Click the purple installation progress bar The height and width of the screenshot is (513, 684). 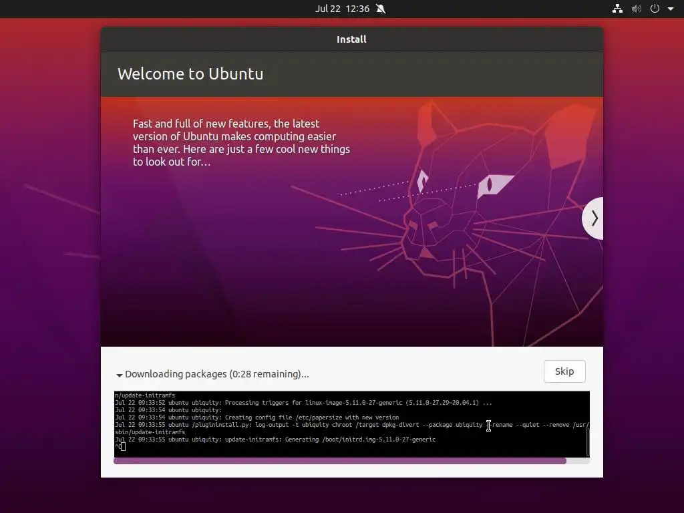coord(351,461)
